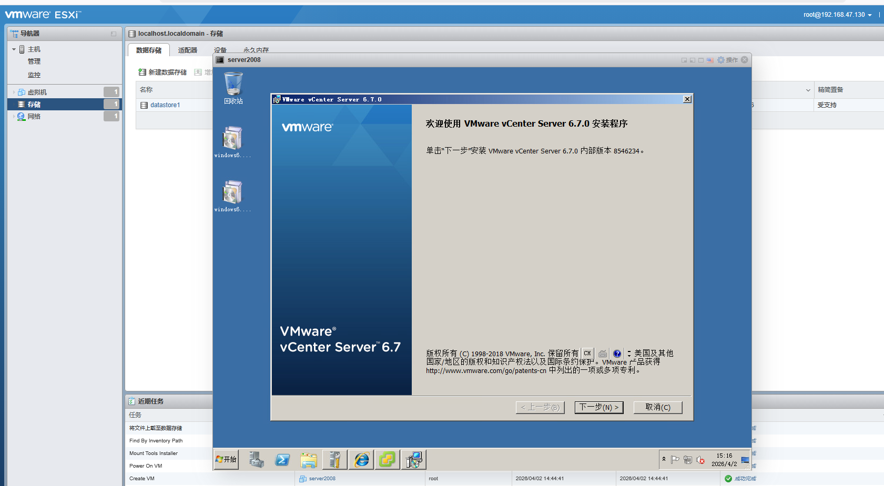Open the Recycle Bin on the VM desktop
The image size is (884, 486).
point(233,88)
